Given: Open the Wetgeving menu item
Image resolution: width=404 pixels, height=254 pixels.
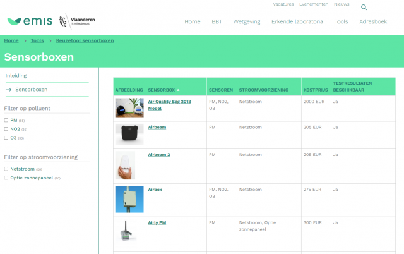Looking at the screenshot, I should click(247, 21).
